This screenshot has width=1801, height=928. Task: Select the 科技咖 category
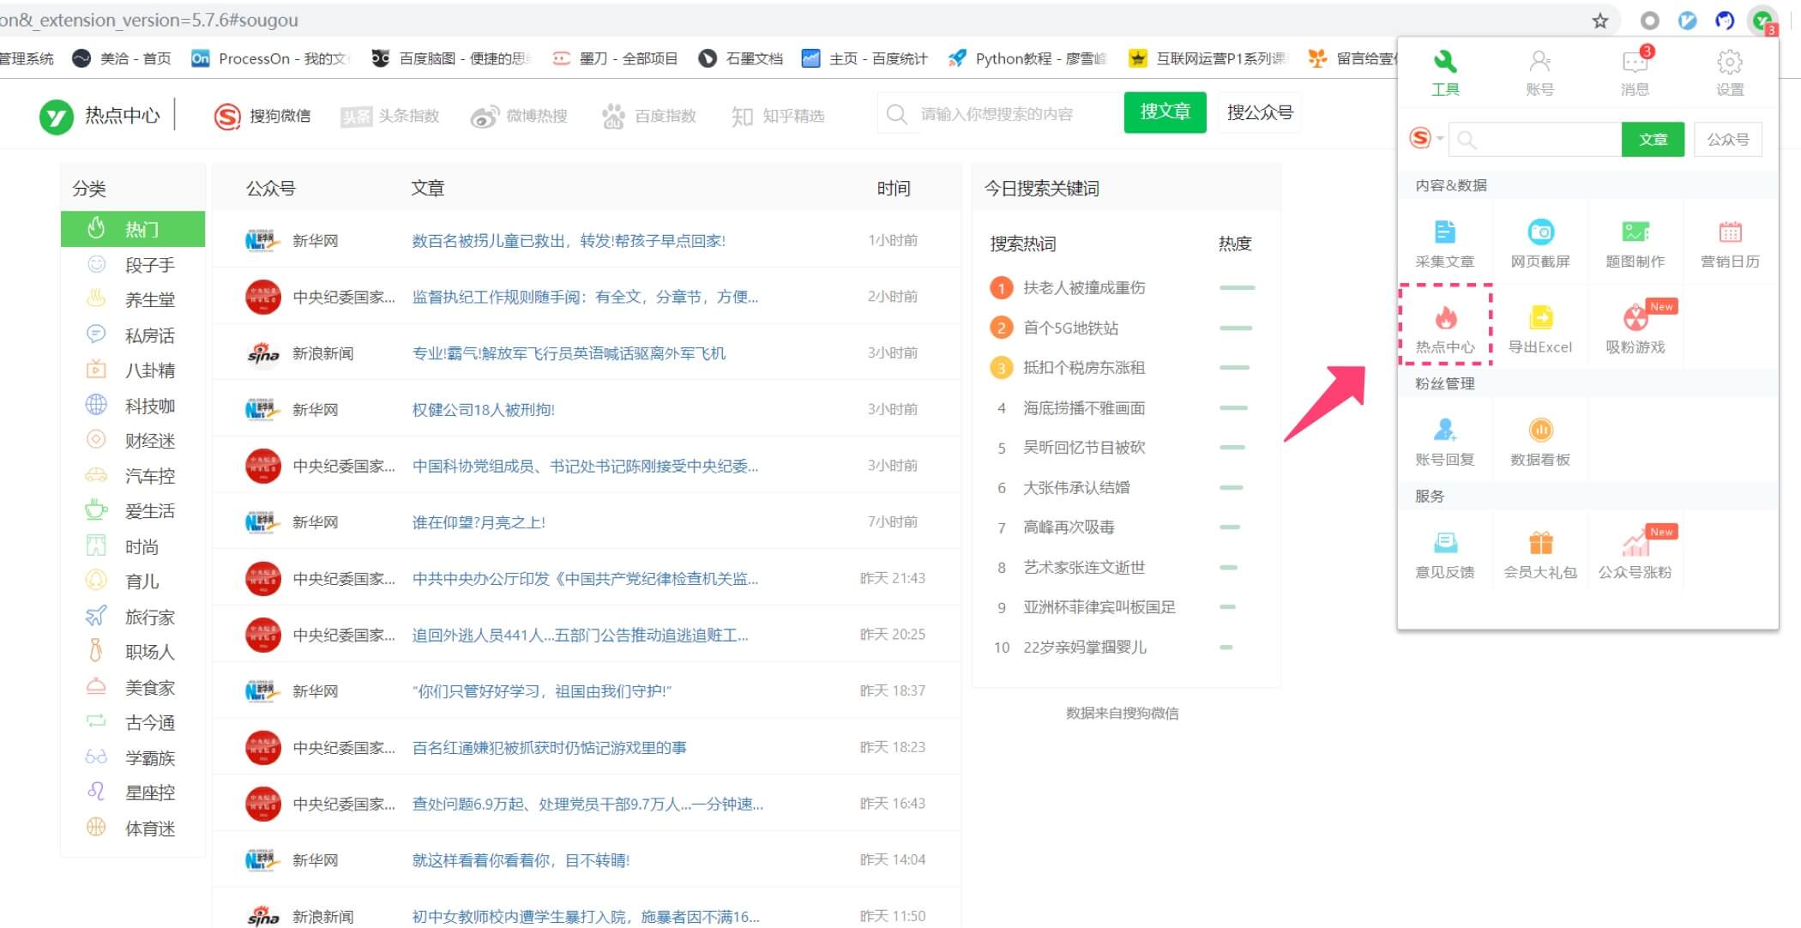[133, 406]
